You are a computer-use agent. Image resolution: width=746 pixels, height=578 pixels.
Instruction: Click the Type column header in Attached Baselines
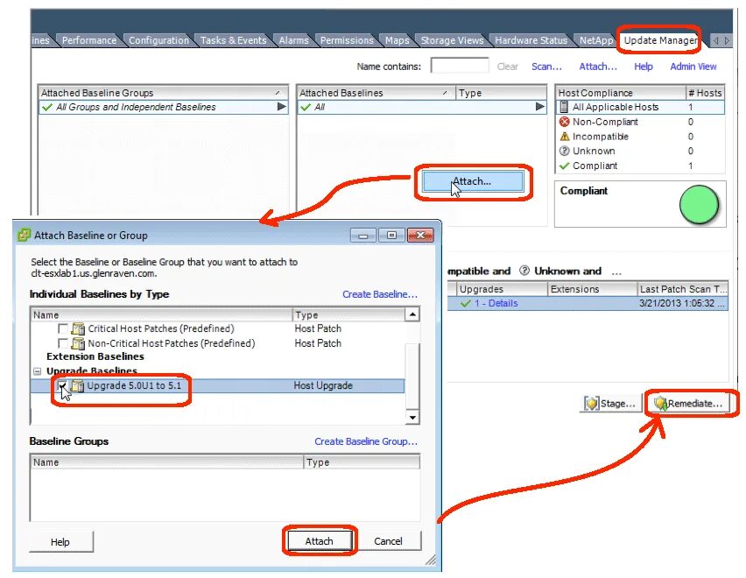click(501, 93)
